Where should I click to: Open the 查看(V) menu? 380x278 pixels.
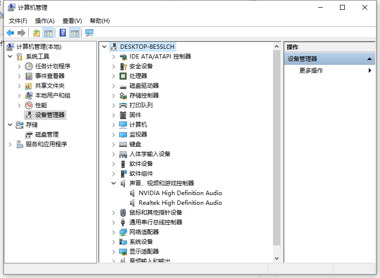[72, 21]
